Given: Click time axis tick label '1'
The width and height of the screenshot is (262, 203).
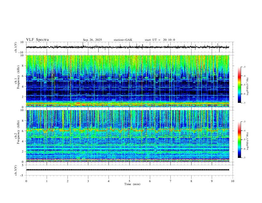Looking at the screenshot, I should click(47, 181).
